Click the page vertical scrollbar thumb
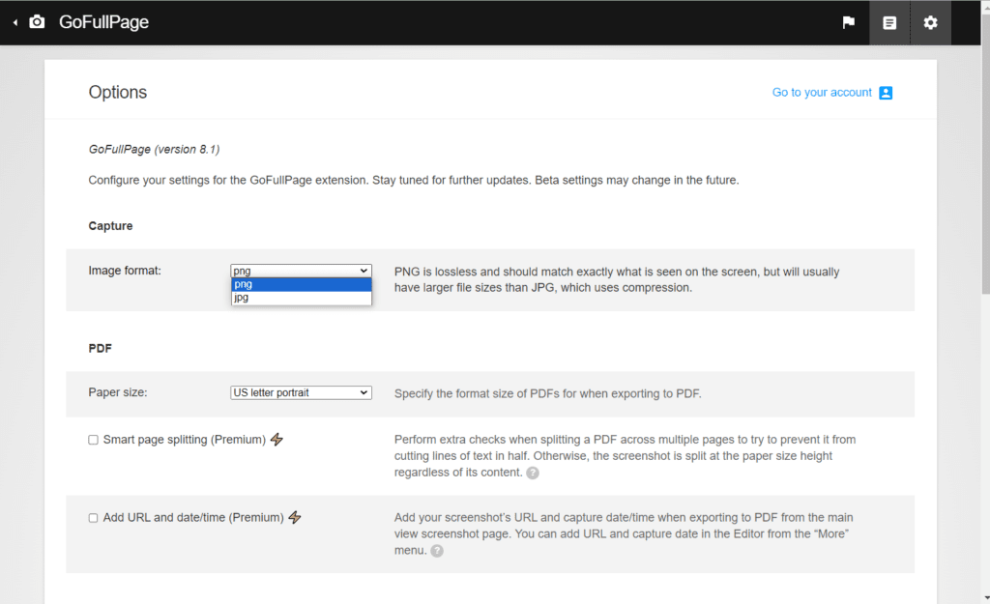The height and width of the screenshot is (604, 990). point(985,155)
